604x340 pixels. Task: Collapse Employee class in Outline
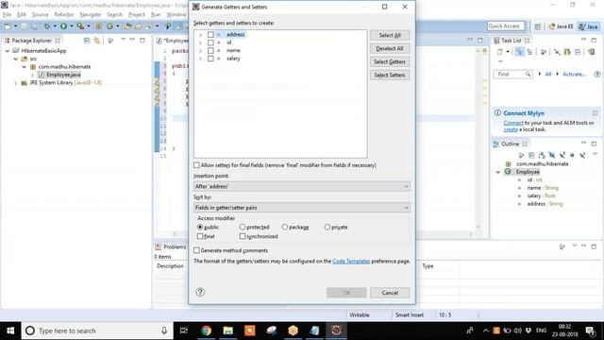[x=498, y=172]
